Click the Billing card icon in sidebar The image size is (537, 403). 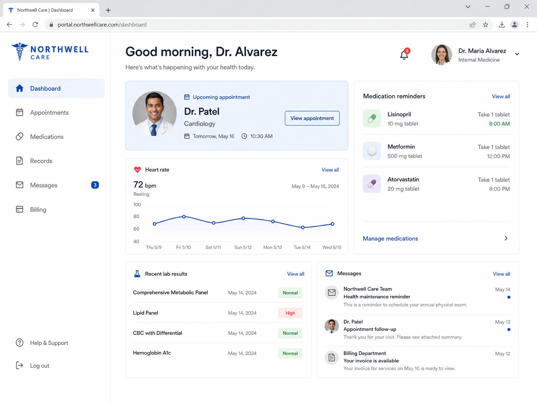(x=19, y=209)
